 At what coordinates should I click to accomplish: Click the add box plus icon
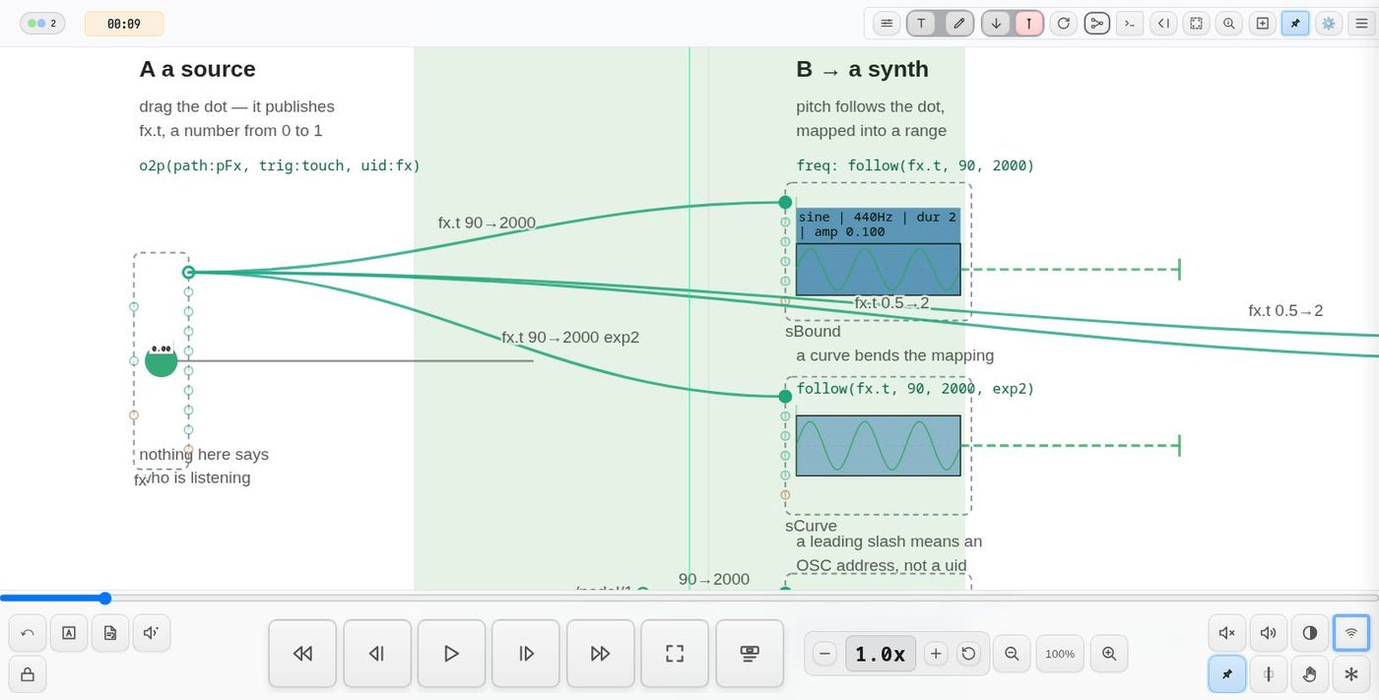1262,24
